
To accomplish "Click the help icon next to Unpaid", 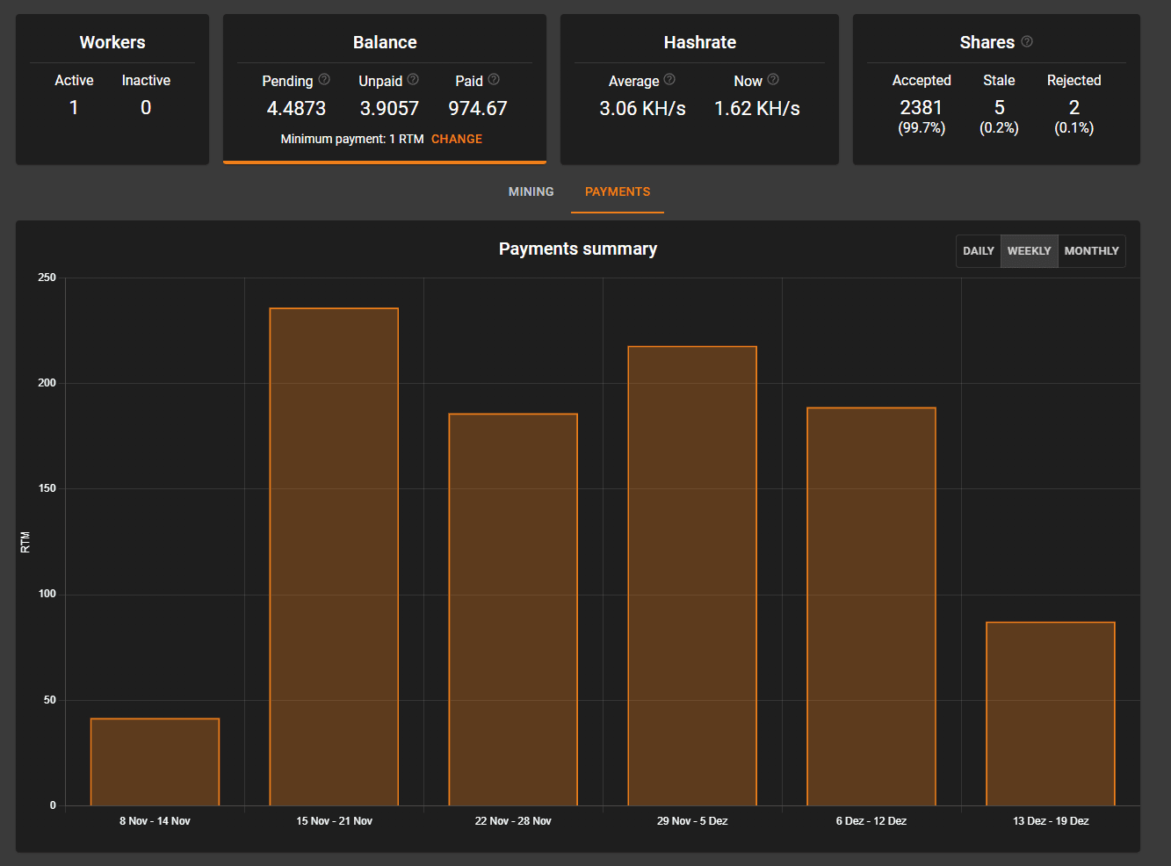I will click(x=413, y=79).
